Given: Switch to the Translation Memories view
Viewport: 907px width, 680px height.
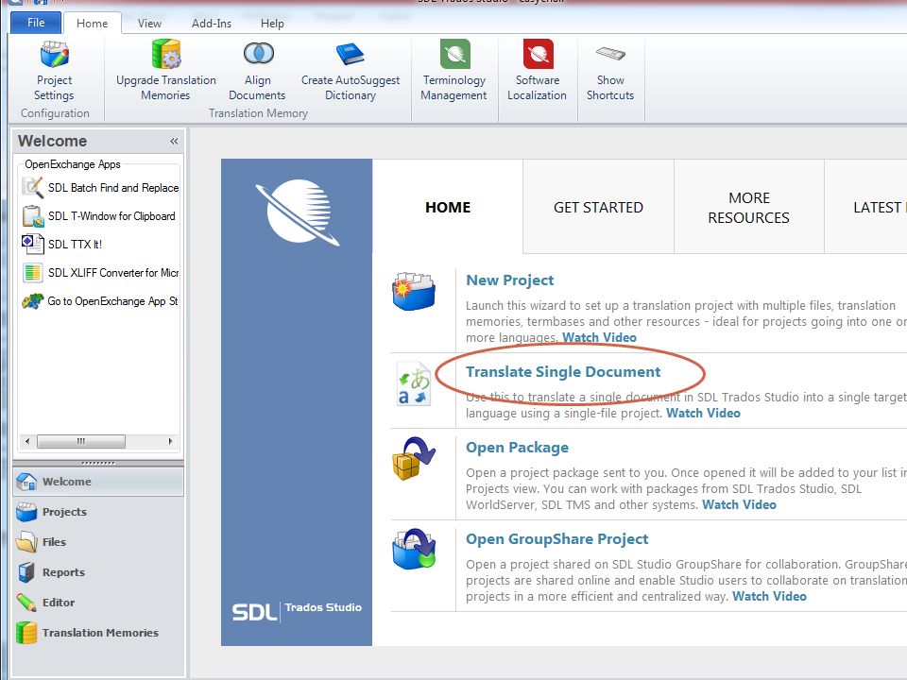Looking at the screenshot, I should tap(98, 633).
